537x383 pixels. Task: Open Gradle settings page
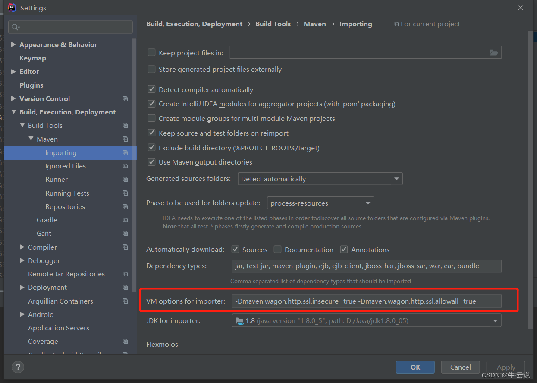coord(47,220)
